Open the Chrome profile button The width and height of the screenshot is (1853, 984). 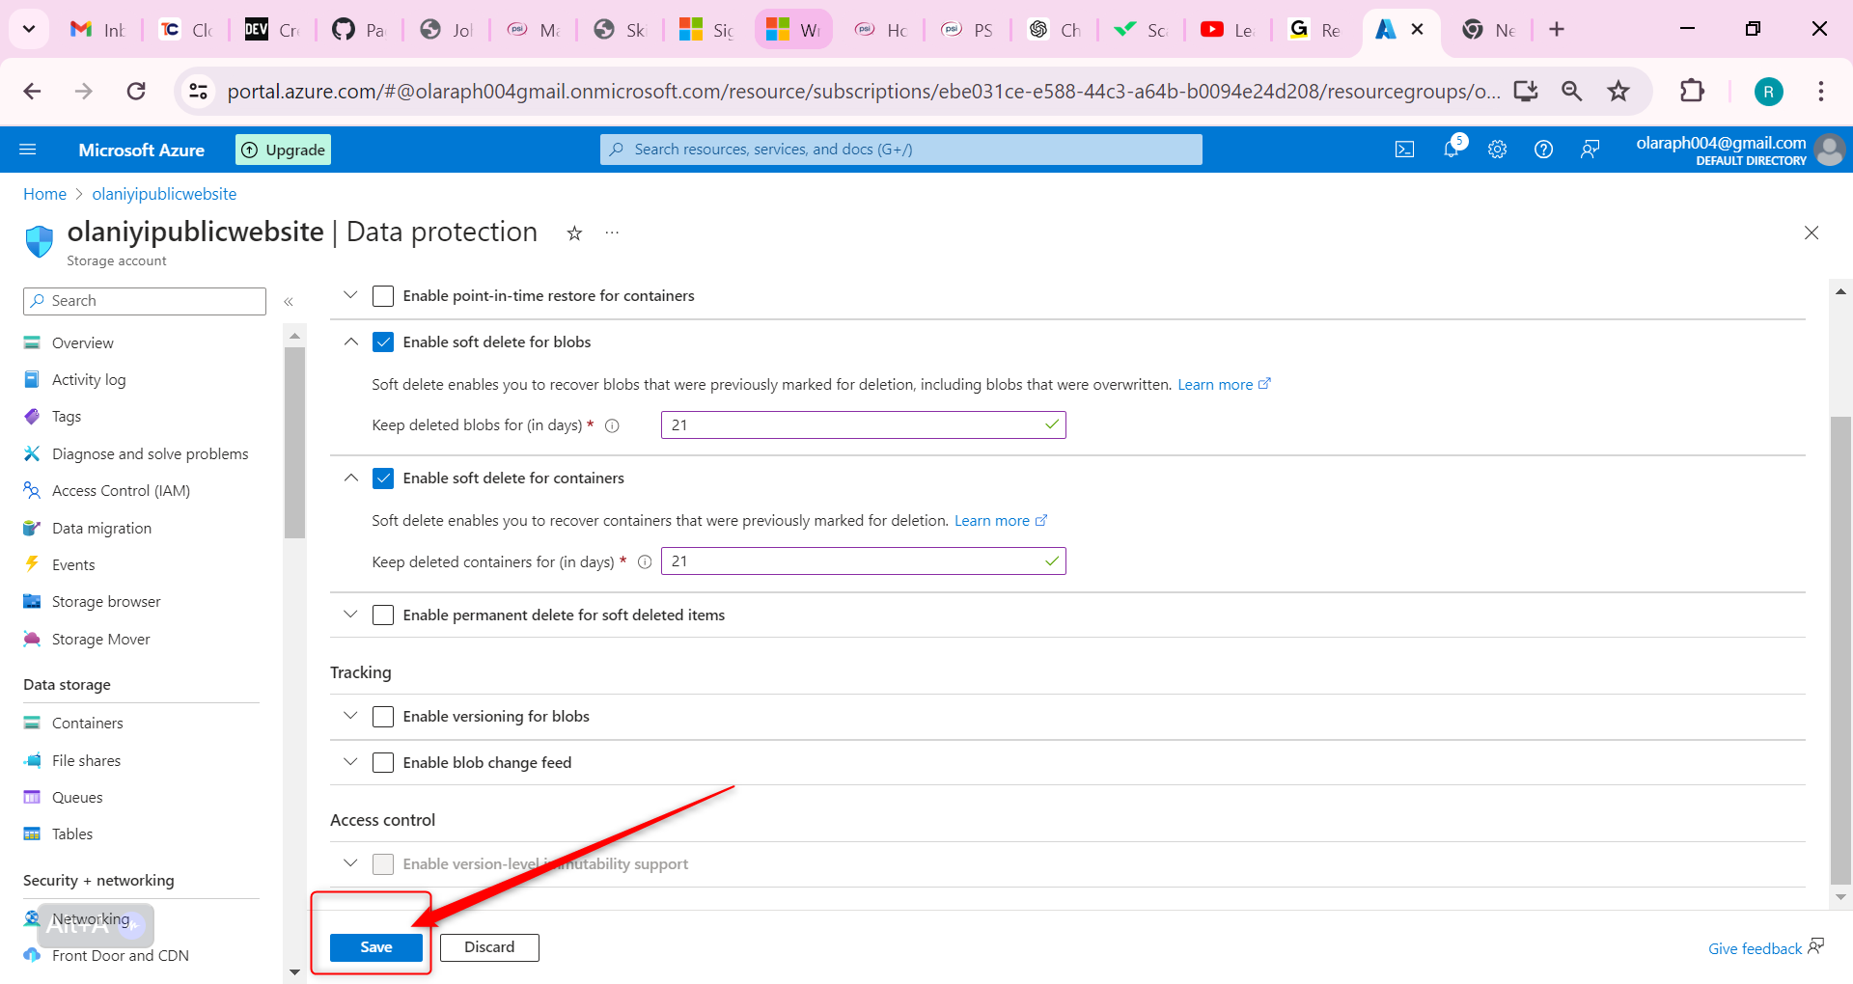[x=1768, y=91]
